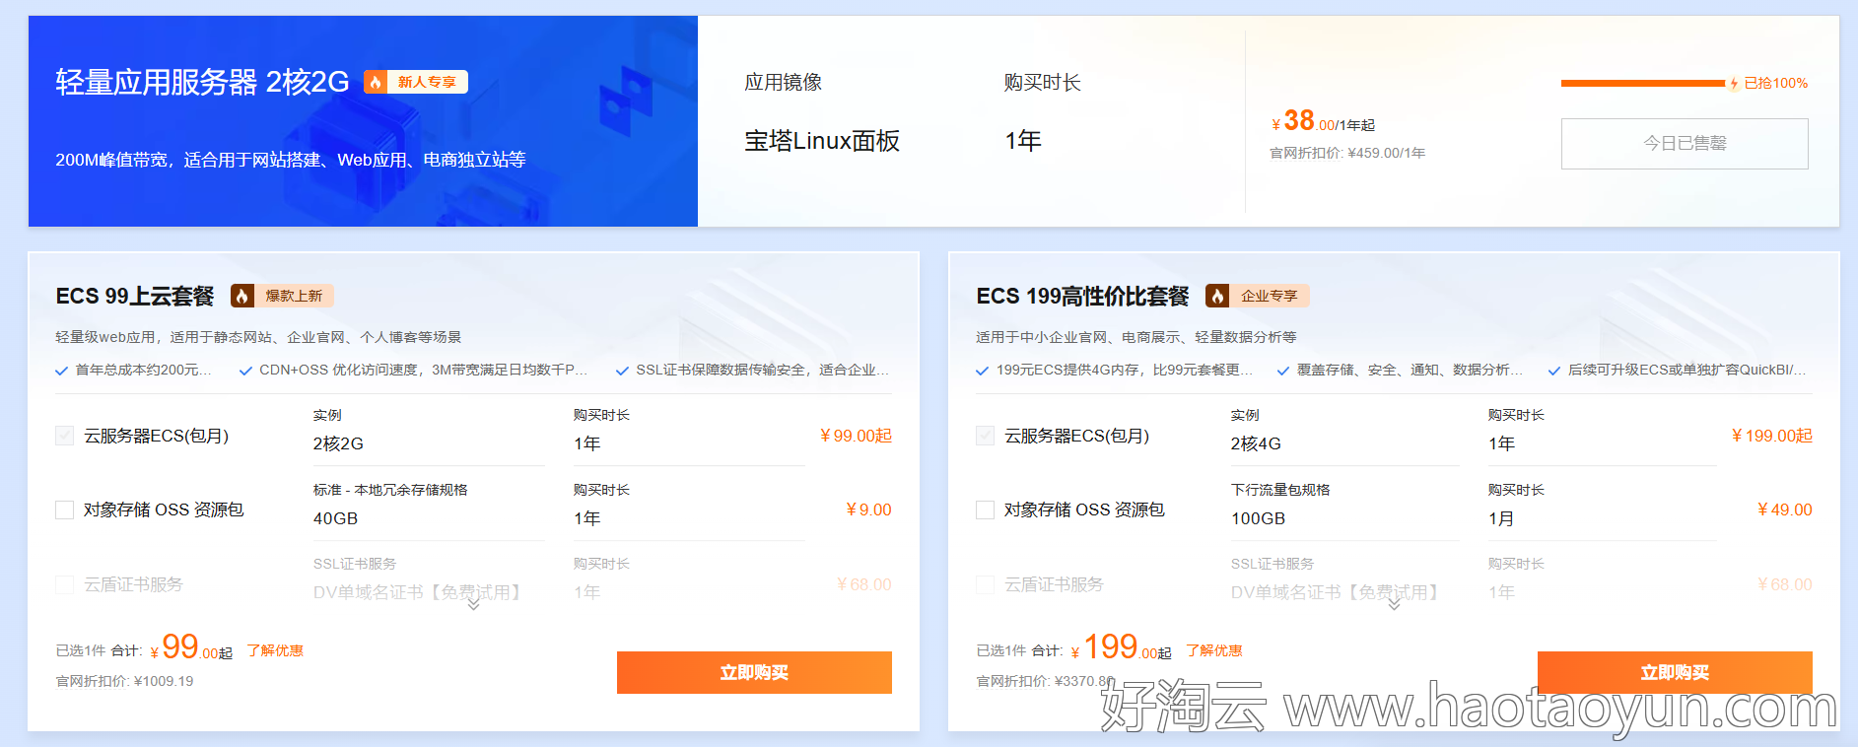Toggle 云服务器ECS(包月) checkbox in ECS 199 card
This screenshot has width=1858, height=747.
[985, 436]
